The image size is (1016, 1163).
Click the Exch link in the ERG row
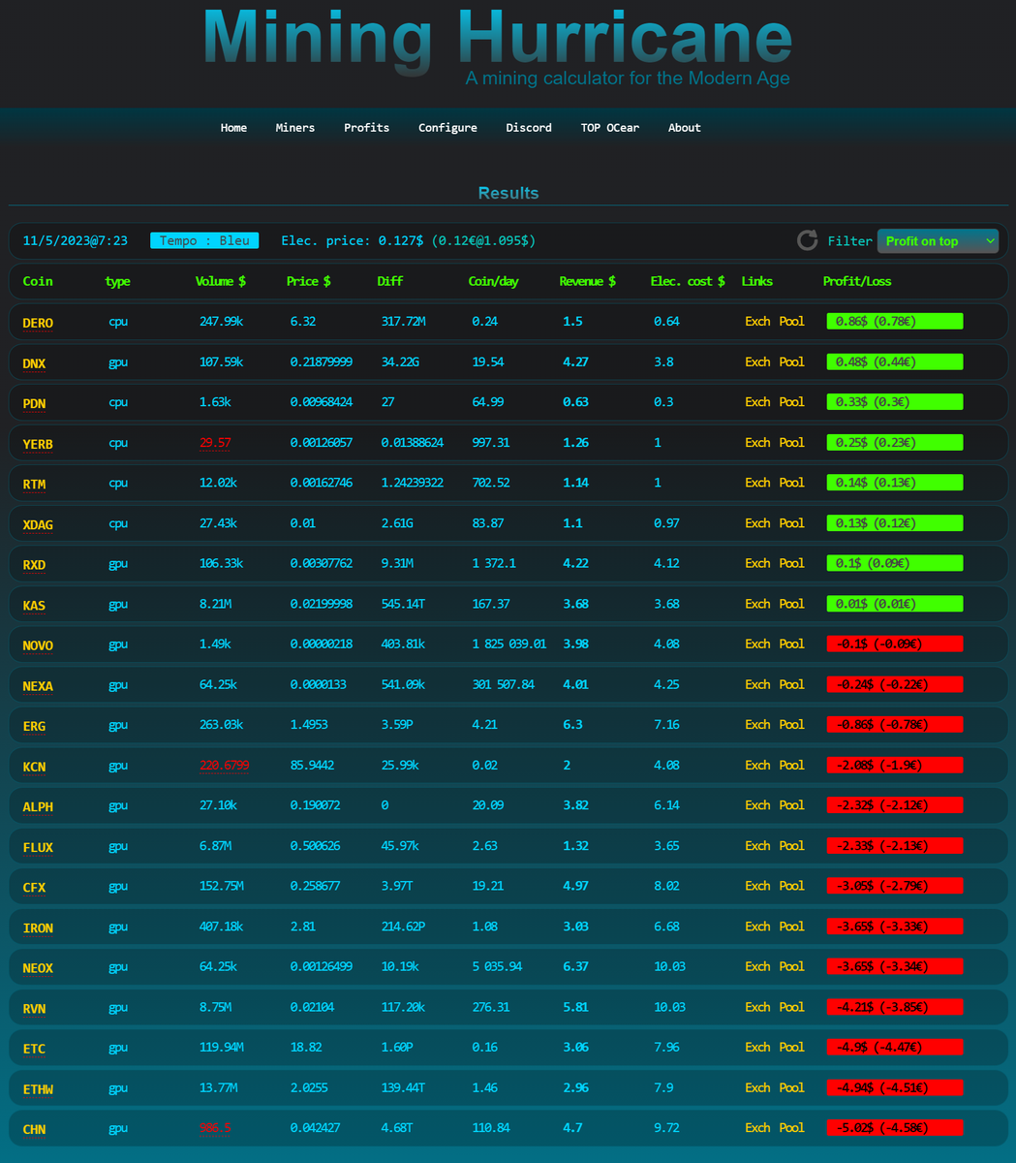[757, 724]
